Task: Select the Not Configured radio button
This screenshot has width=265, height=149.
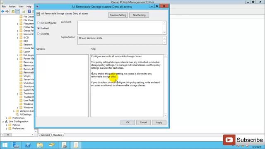Action: pos(39,23)
